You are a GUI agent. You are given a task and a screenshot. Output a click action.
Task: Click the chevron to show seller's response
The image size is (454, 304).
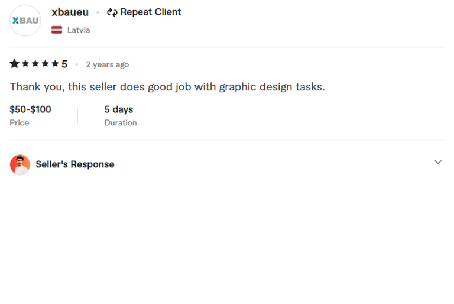[438, 162]
